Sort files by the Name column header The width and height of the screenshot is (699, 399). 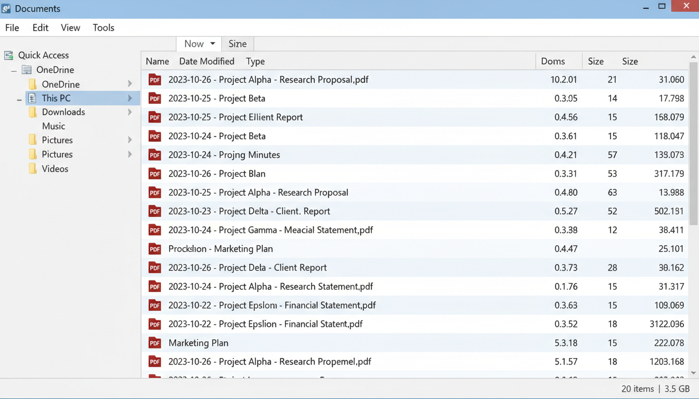coord(157,61)
